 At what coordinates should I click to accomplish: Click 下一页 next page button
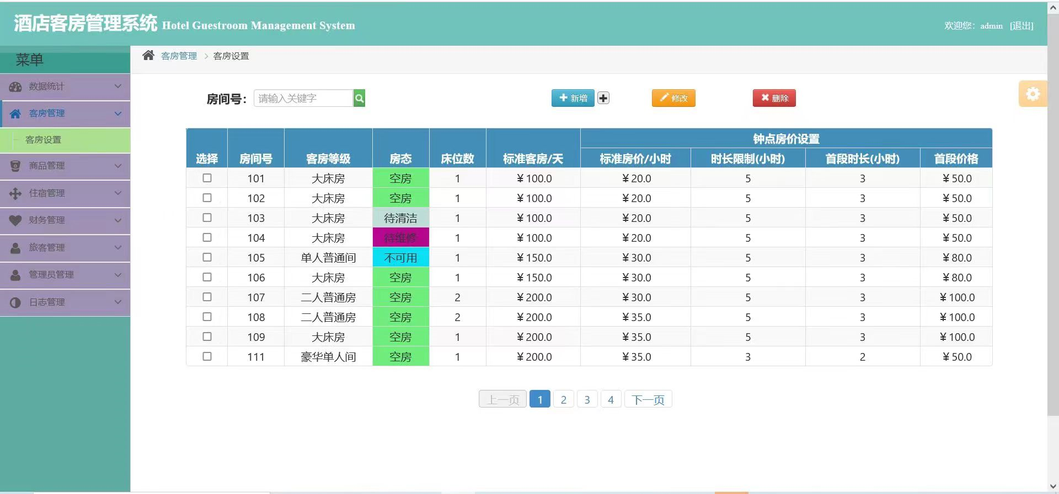click(648, 399)
